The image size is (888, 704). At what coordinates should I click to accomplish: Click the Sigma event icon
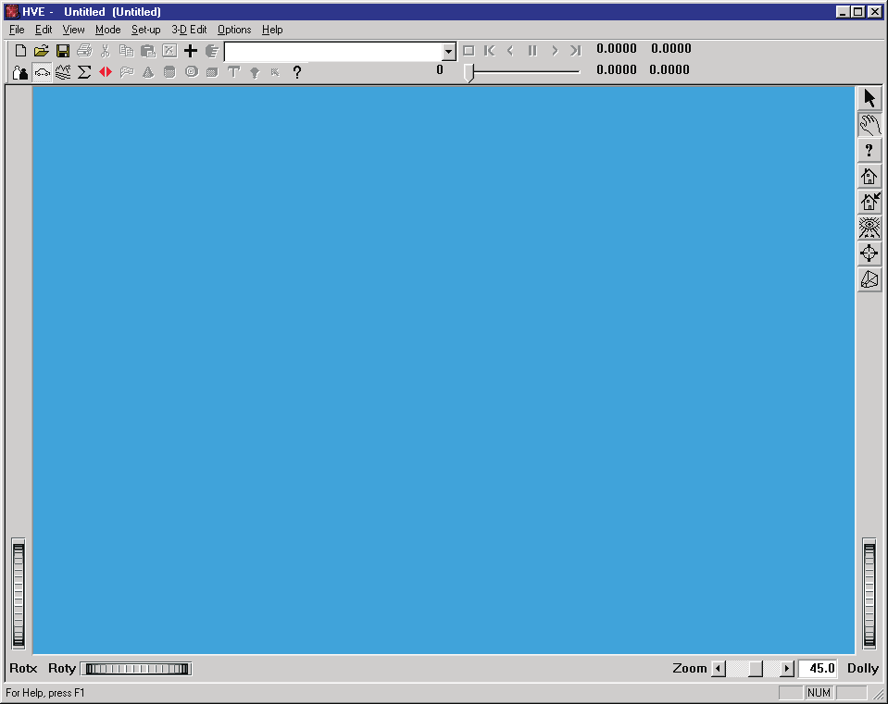(84, 72)
